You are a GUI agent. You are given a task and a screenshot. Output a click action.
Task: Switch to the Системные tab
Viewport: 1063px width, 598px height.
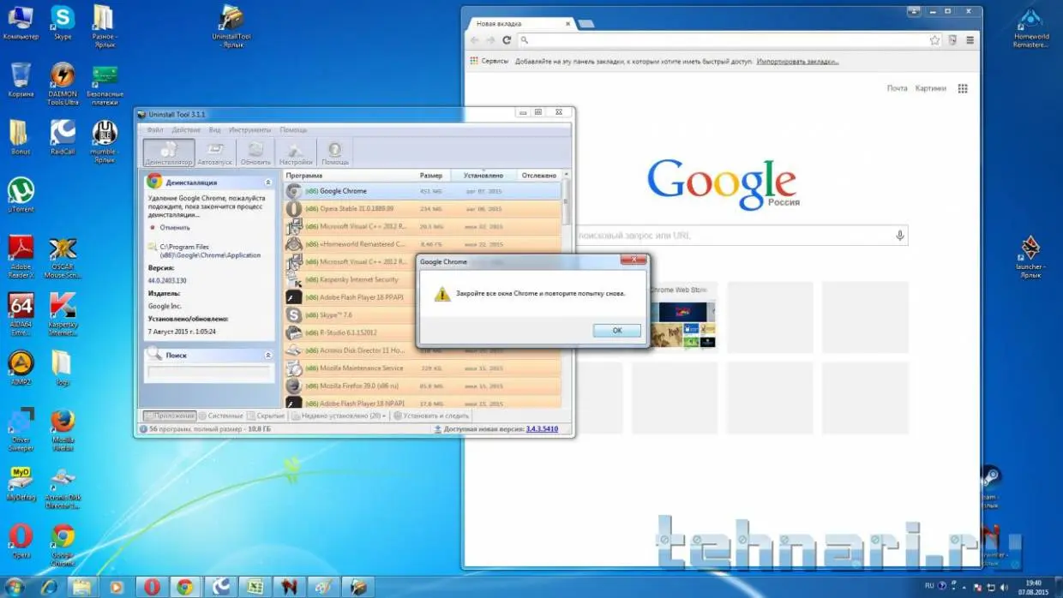[x=221, y=416]
